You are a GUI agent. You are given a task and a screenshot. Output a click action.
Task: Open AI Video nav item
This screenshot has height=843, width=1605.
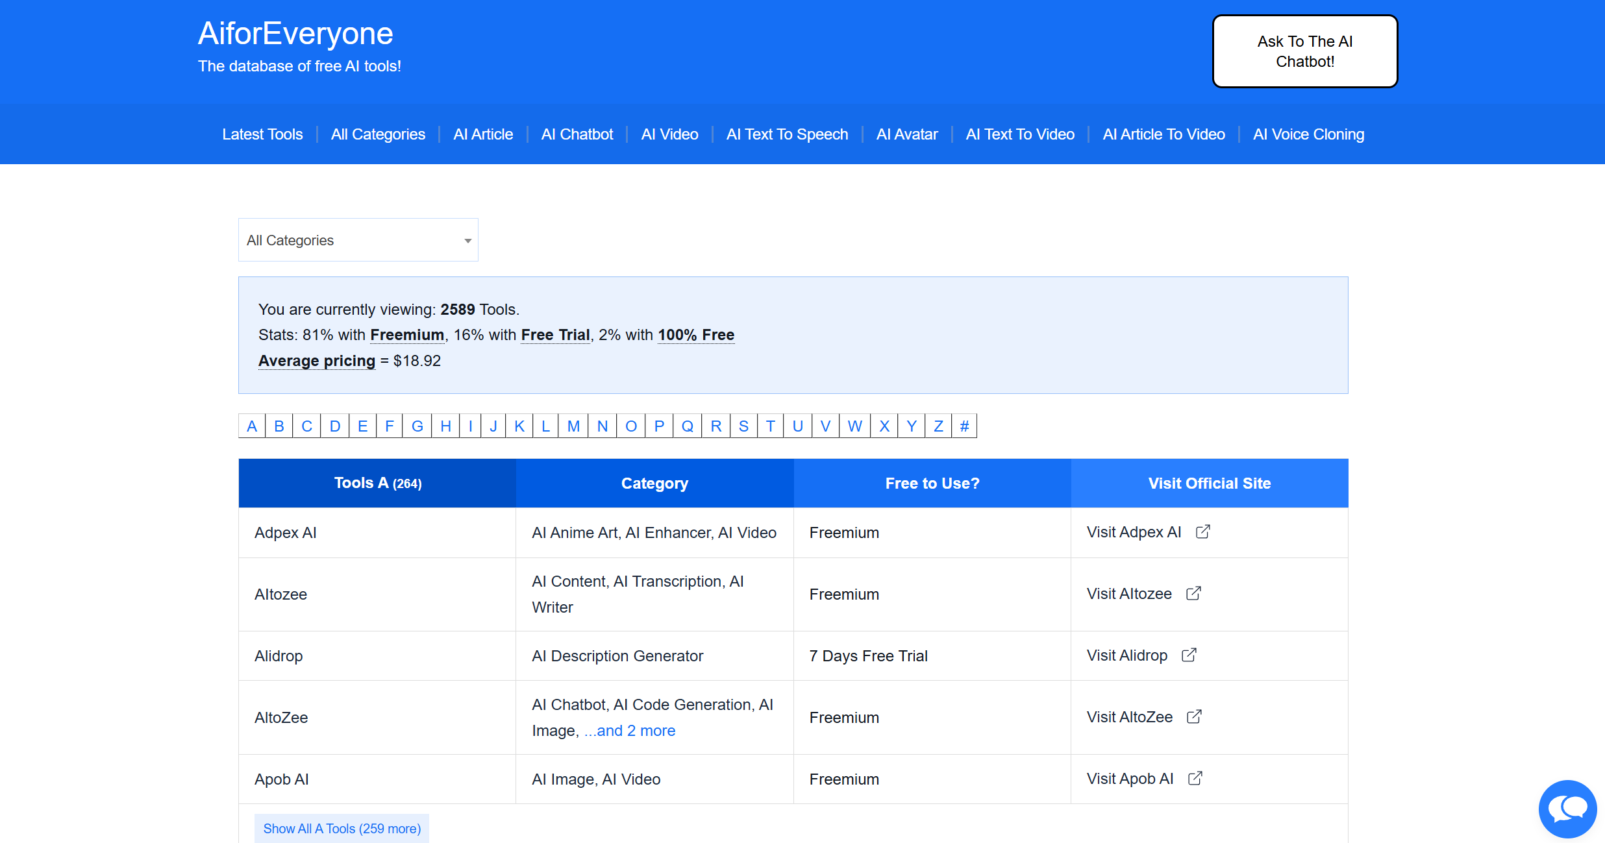click(x=669, y=134)
